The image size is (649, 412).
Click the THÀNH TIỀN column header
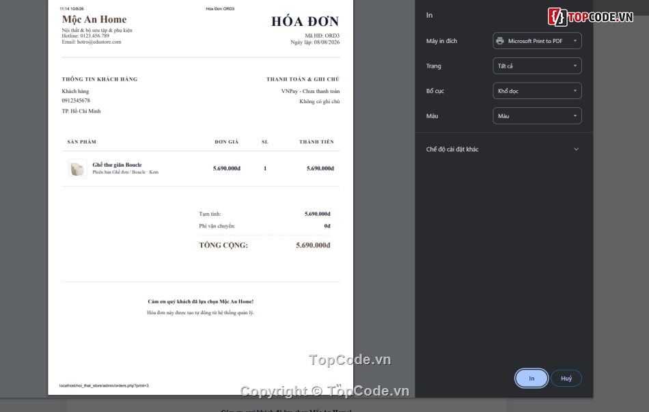point(316,141)
